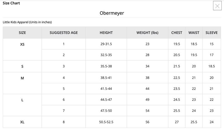The height and width of the screenshot is (131, 224).
Task: Select the M size cell
Action: coord(22,78)
